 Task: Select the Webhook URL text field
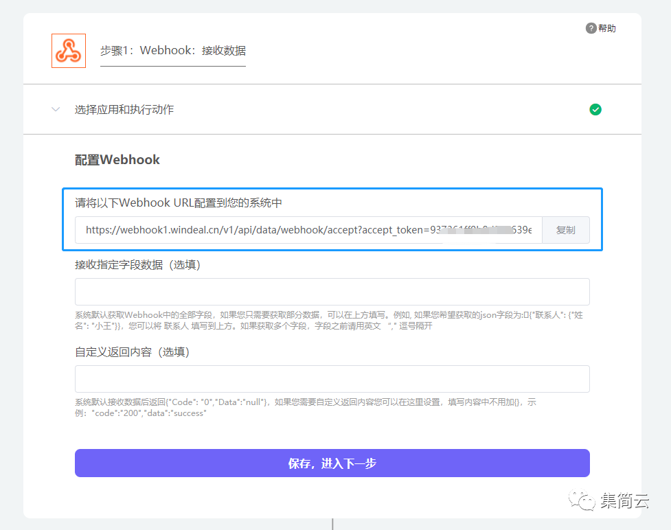(308, 230)
